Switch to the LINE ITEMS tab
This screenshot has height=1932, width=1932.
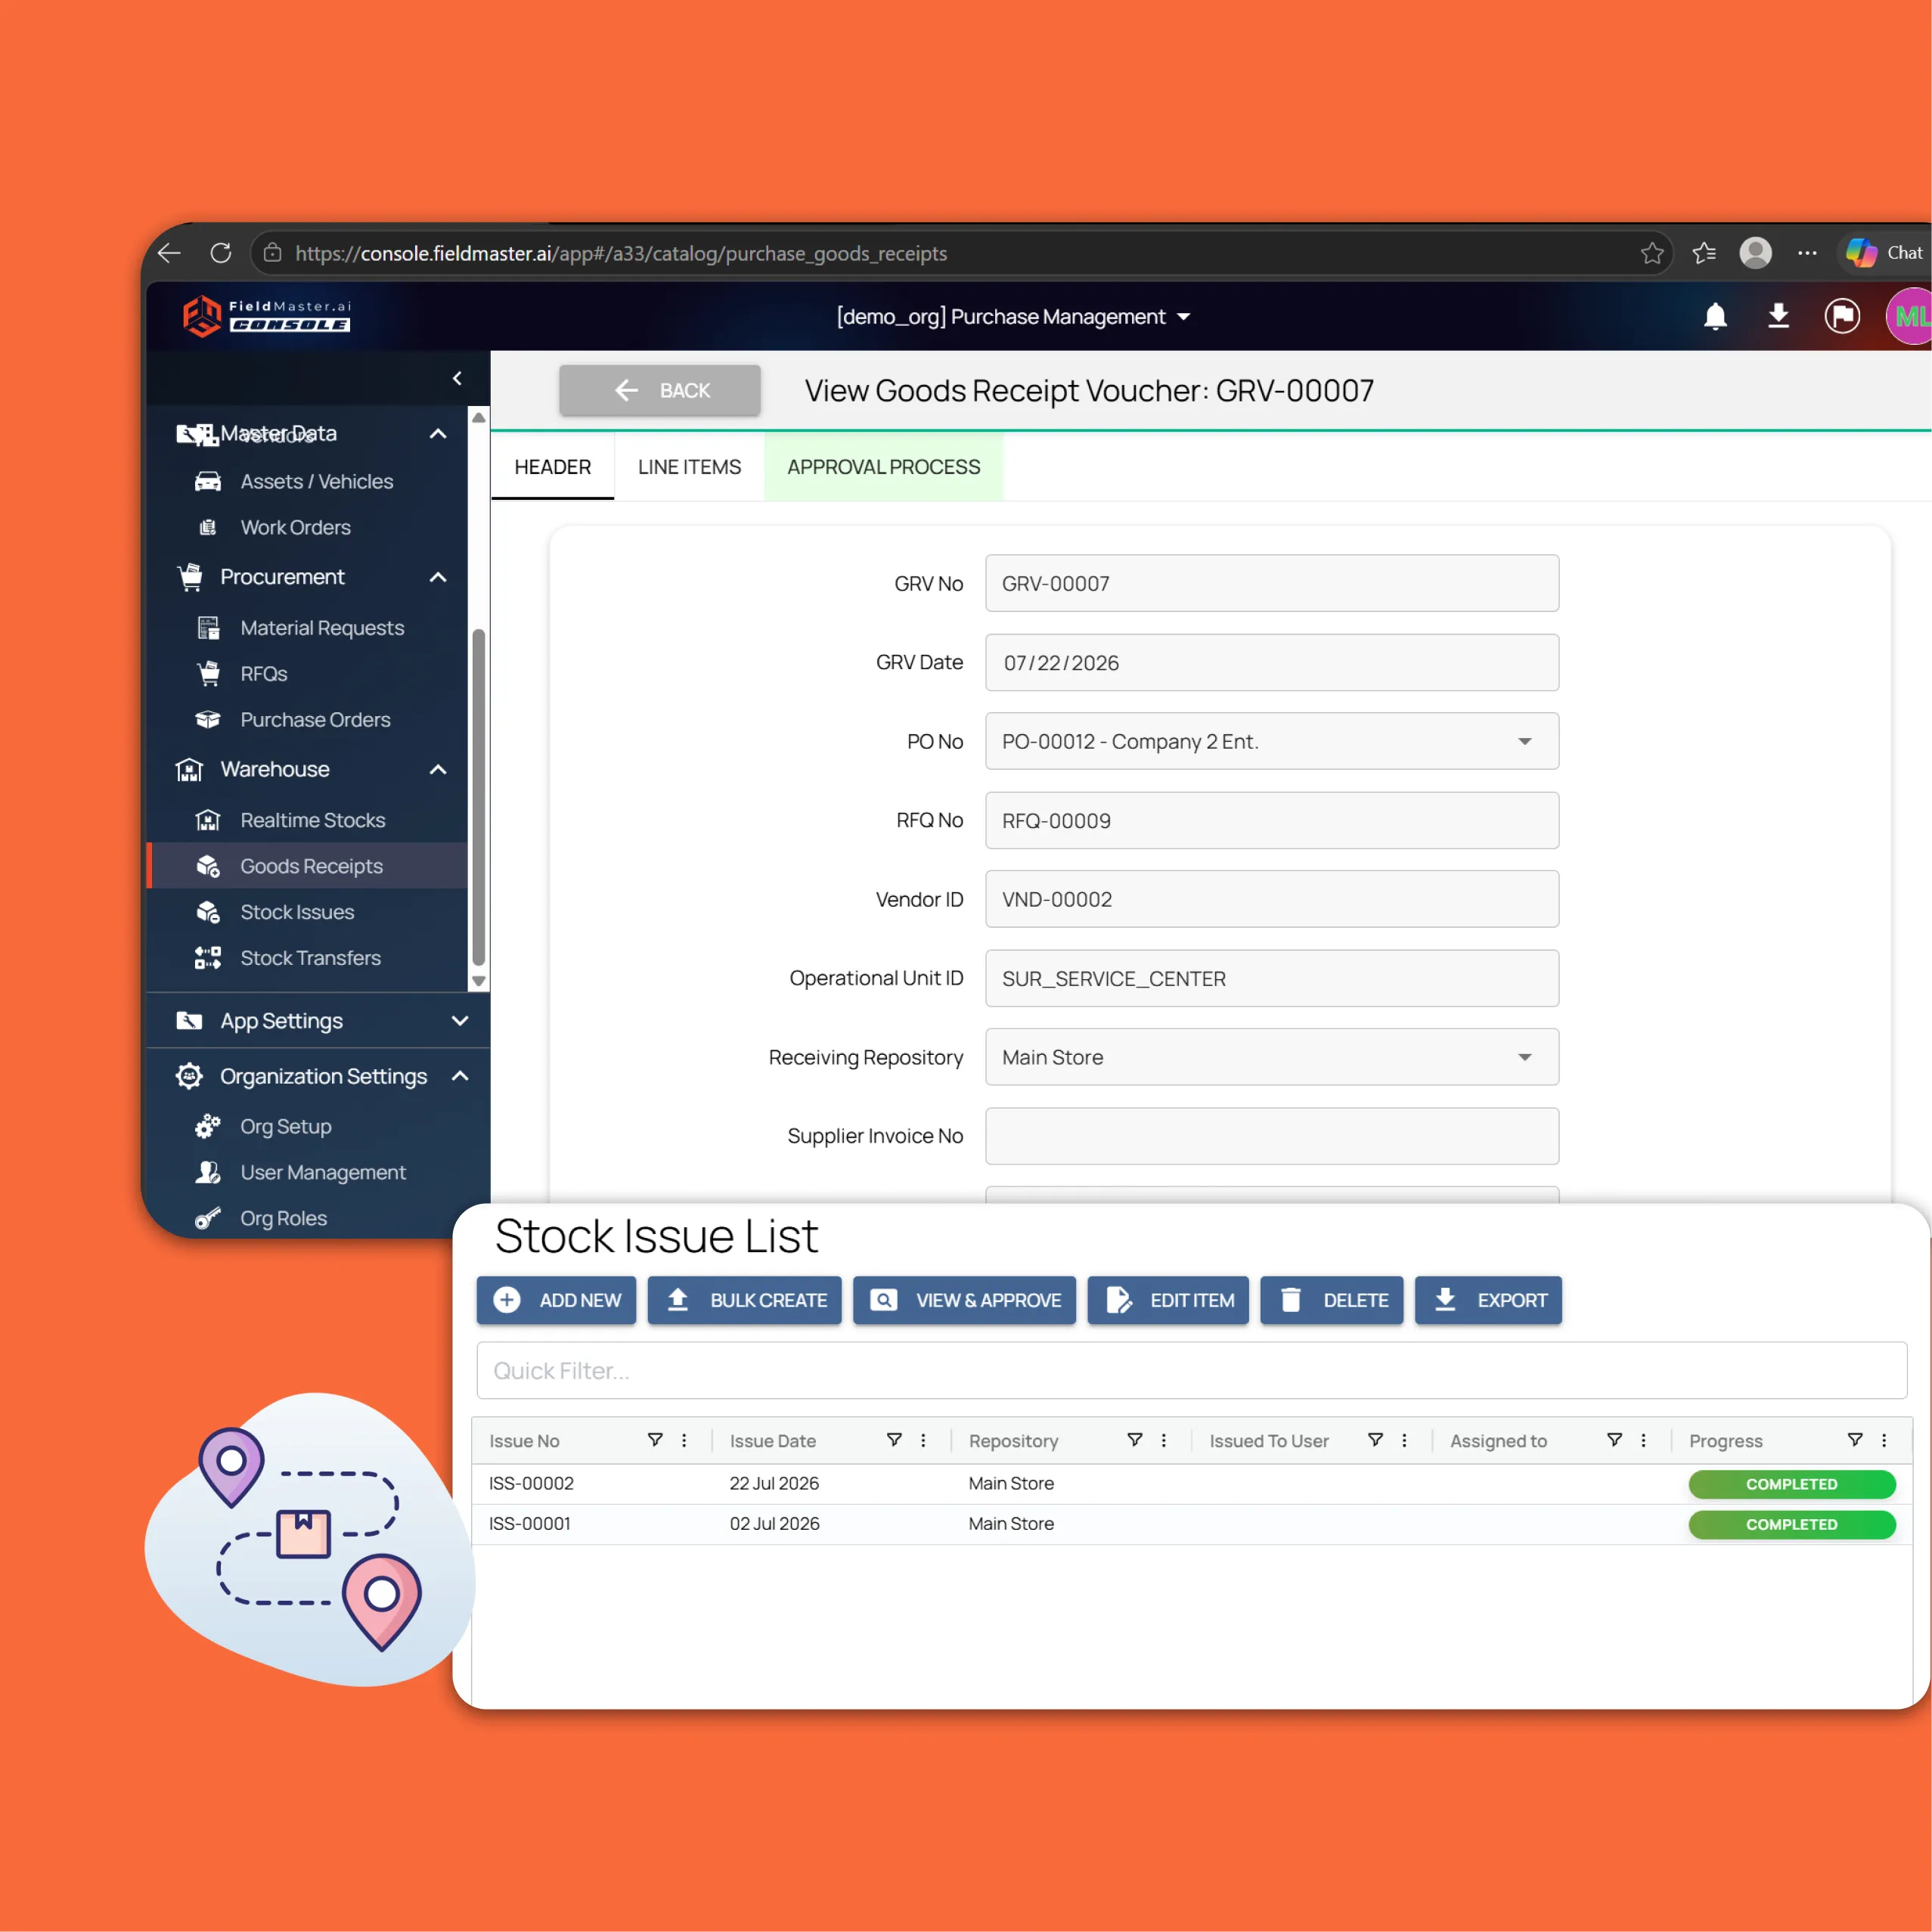point(689,467)
